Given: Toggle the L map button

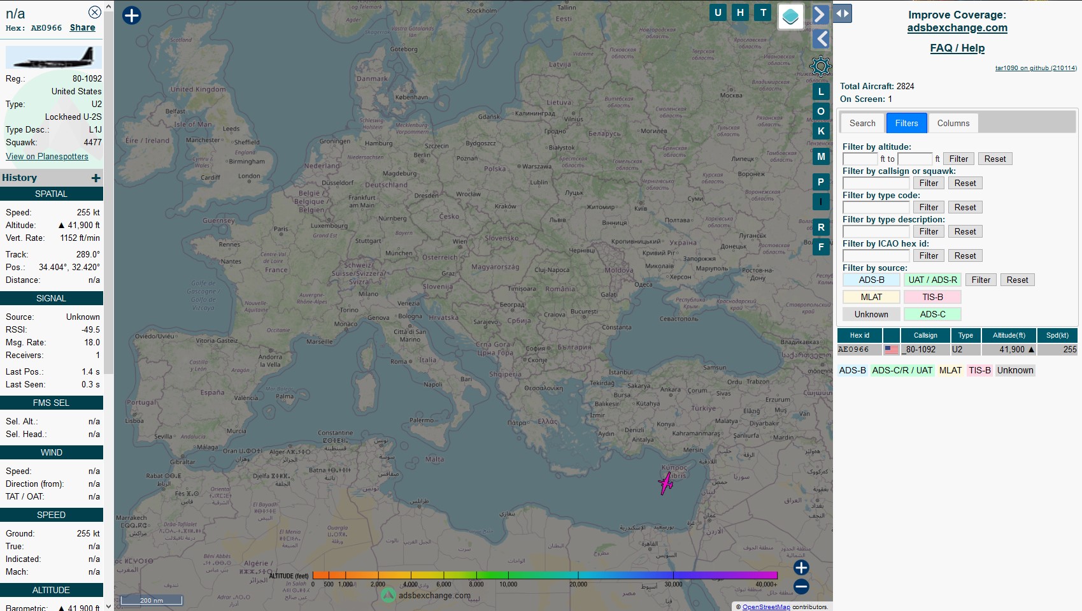Looking at the screenshot, I should pyautogui.click(x=821, y=92).
